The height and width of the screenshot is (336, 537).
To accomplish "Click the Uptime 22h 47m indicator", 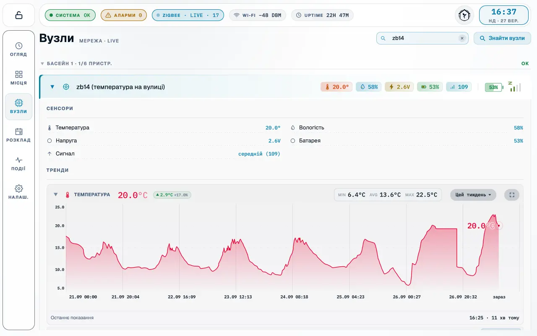I will tap(323, 15).
